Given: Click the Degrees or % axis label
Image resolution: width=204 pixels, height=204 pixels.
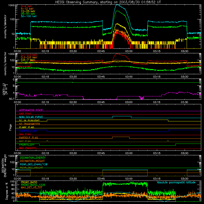Looking at the screenshot, I should click(7, 191).
